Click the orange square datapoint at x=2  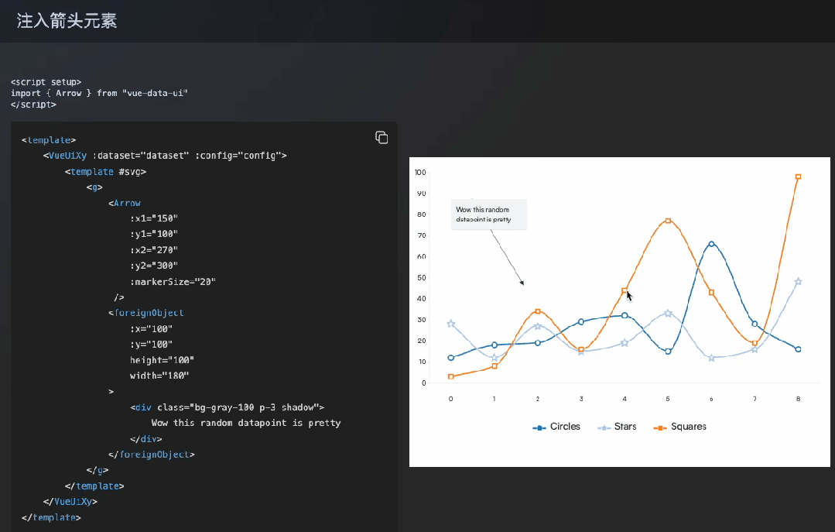pyautogui.click(x=538, y=311)
